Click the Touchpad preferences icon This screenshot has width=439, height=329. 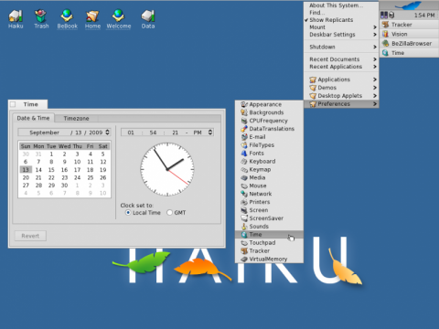(244, 242)
